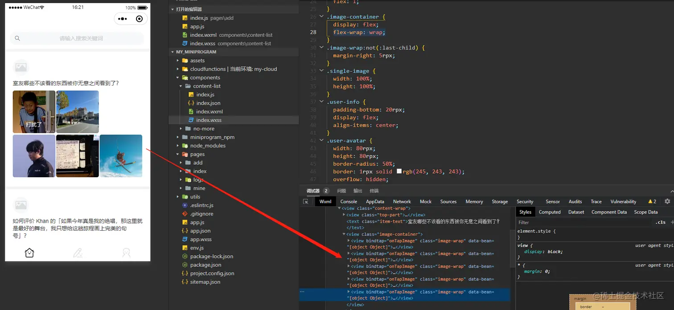Collapse the MY_MINIPROGRAM project root
This screenshot has height=310, width=674.
[173, 52]
